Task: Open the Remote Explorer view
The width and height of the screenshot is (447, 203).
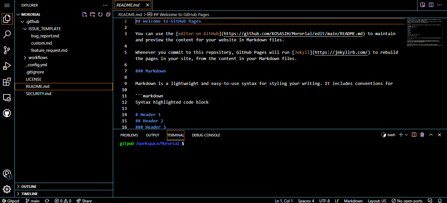Action: click(x=7, y=97)
